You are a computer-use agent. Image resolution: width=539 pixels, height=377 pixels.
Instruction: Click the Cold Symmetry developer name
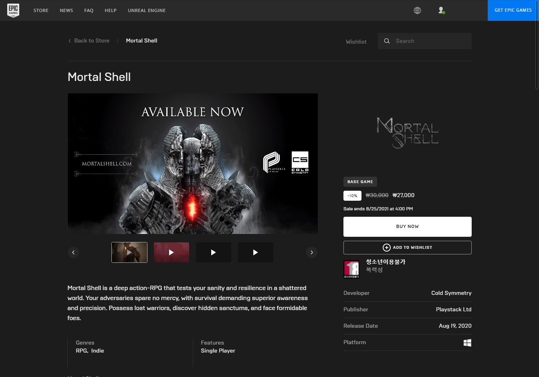click(x=451, y=293)
